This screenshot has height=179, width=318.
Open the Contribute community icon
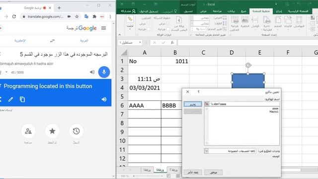(28, 131)
